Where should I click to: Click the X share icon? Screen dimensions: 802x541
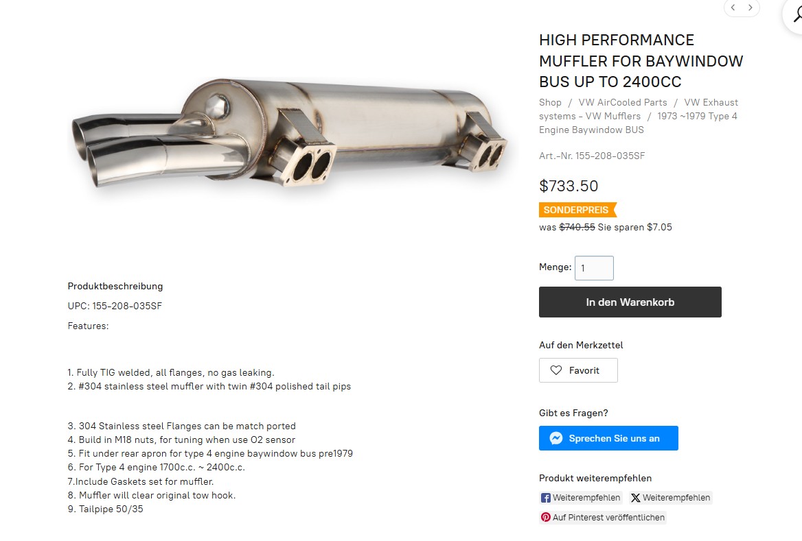[x=636, y=498]
